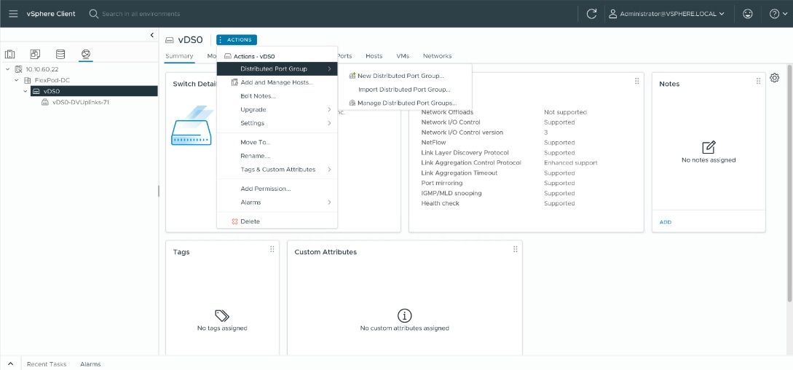Collapse the 10.10.60.22 vCenter node

click(x=7, y=69)
